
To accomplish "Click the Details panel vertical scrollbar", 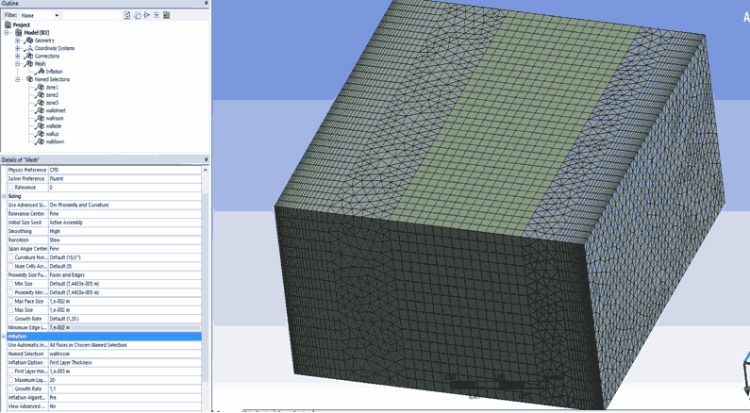I will point(206,283).
